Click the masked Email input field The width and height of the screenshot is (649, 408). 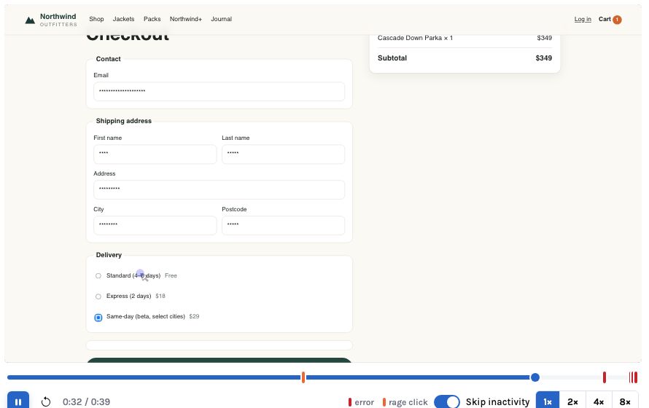(x=219, y=91)
